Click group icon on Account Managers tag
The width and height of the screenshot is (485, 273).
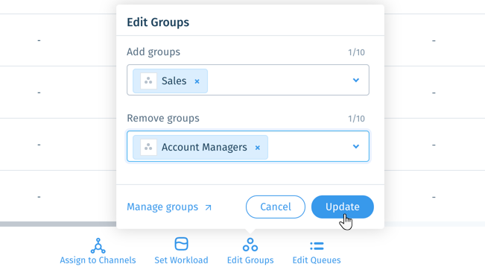pos(148,148)
